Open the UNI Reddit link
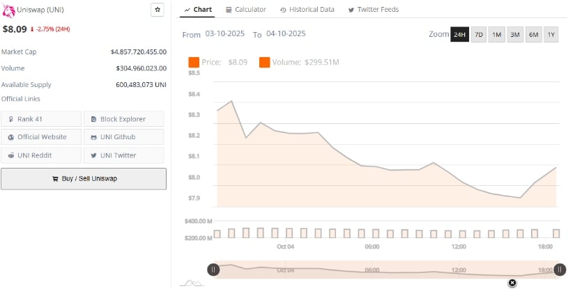Image resolution: width=575 pixels, height=289 pixels. (41, 155)
